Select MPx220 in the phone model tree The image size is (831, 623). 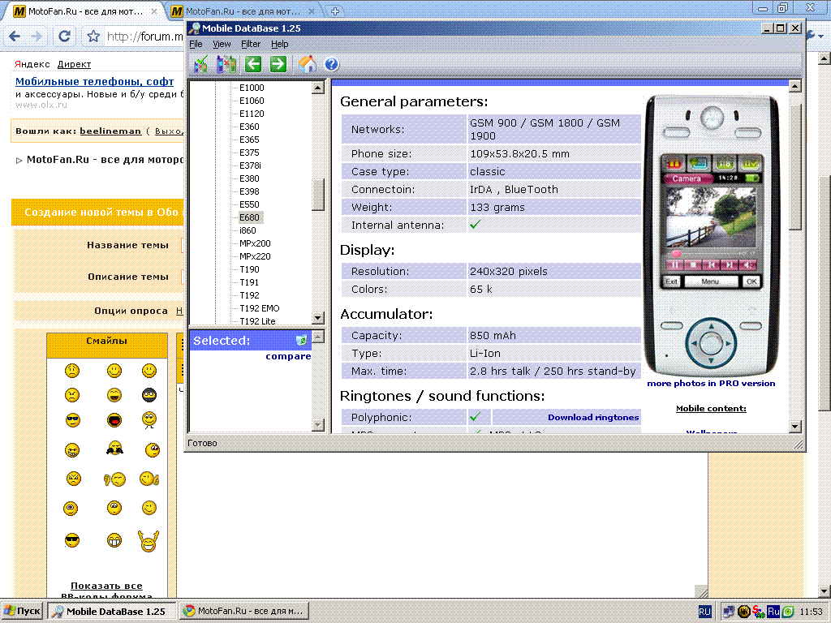pos(255,256)
